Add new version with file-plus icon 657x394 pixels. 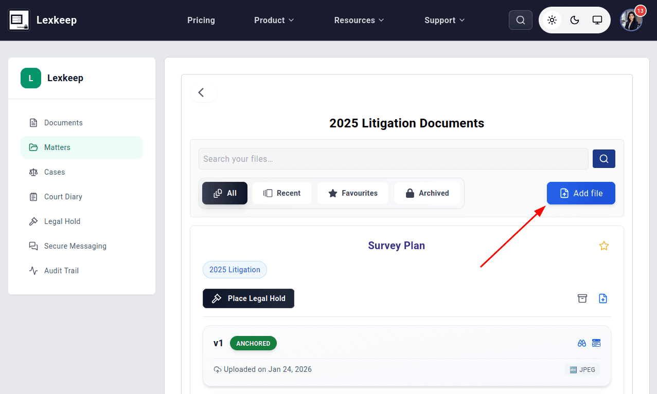(x=603, y=298)
